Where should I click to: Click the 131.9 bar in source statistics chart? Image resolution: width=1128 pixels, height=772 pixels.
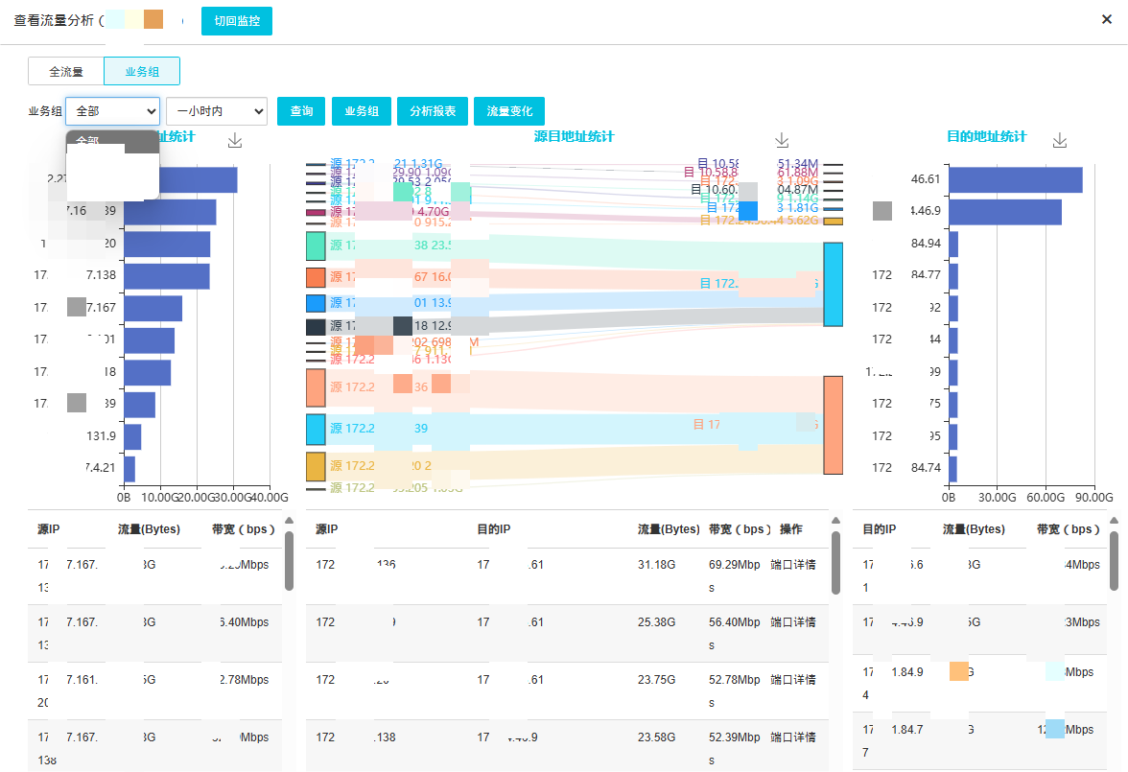point(132,436)
